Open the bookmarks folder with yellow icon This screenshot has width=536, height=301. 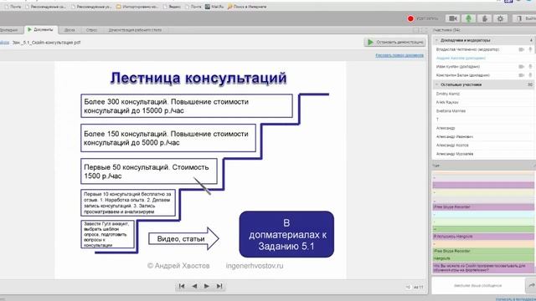[137, 7]
